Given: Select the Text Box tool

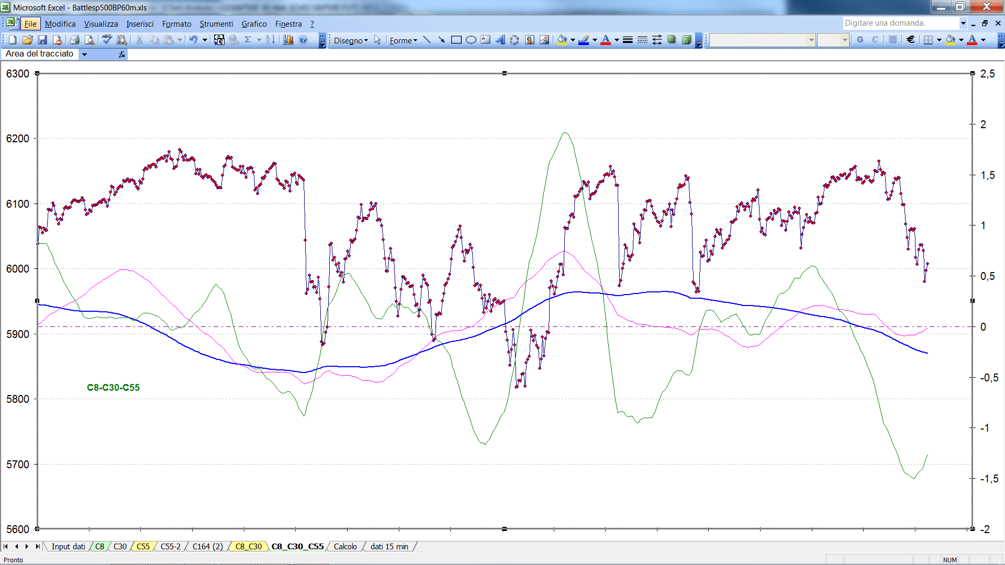Looking at the screenshot, I should [486, 40].
